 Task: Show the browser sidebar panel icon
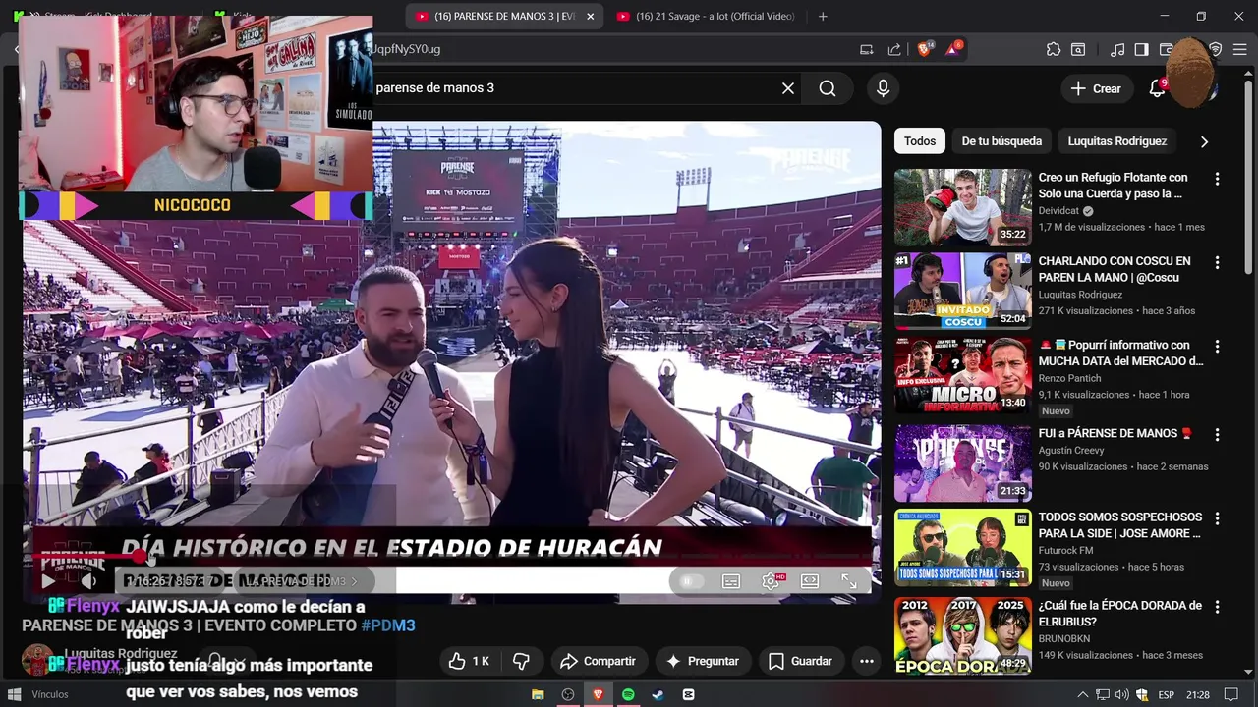1141,49
